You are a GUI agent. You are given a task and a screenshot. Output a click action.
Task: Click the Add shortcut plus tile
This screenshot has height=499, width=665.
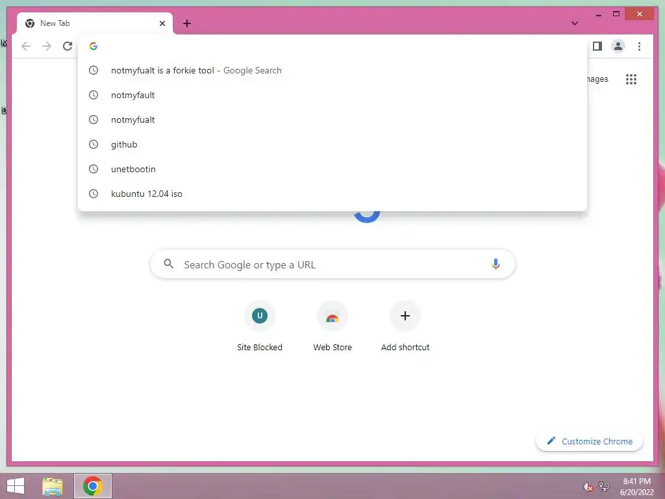pyautogui.click(x=405, y=327)
